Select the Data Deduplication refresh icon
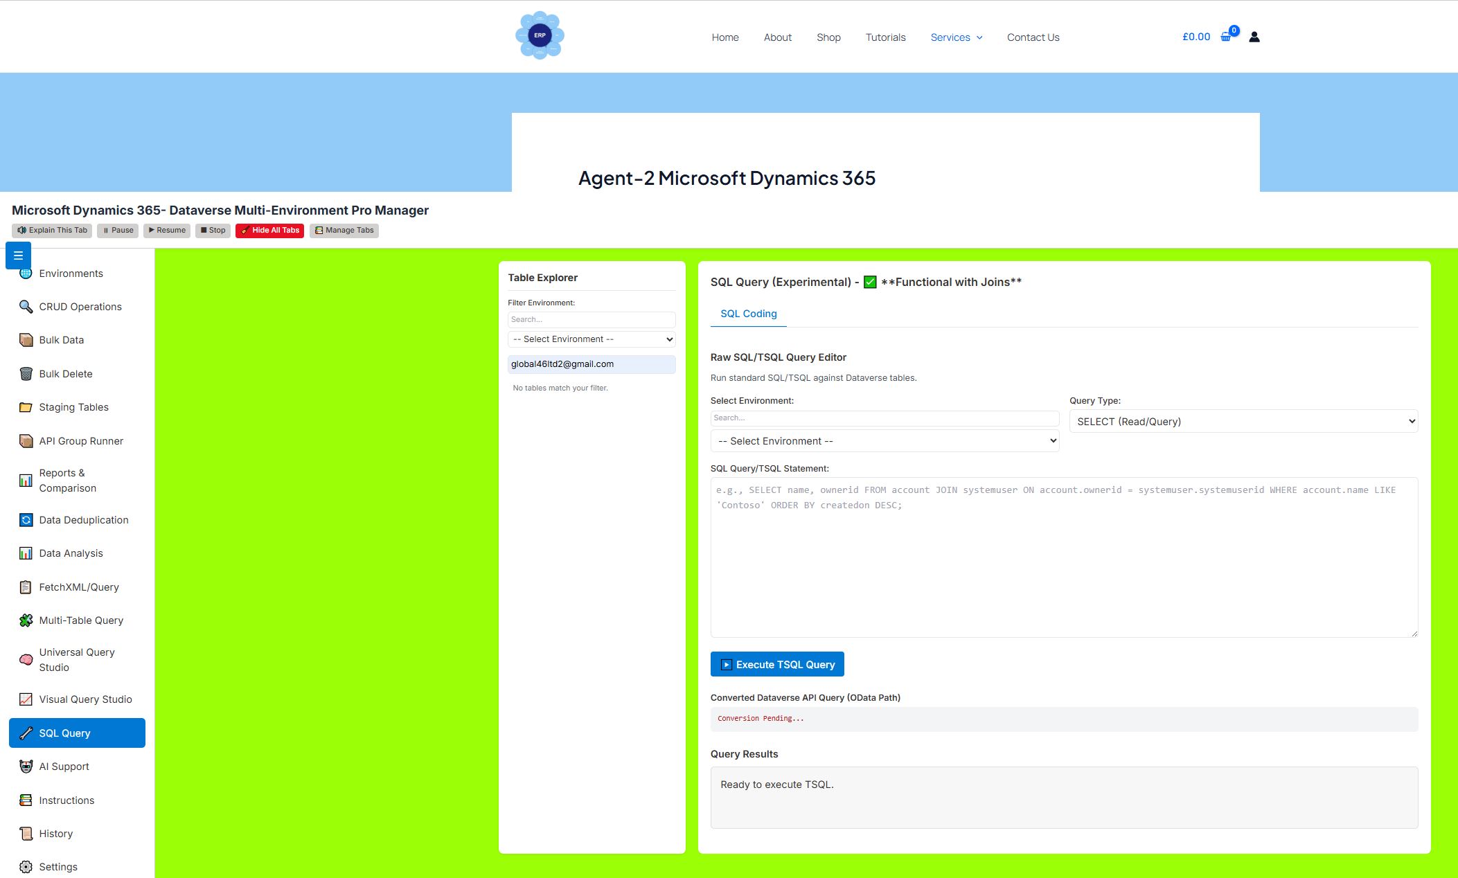1458x878 pixels. coord(25,519)
